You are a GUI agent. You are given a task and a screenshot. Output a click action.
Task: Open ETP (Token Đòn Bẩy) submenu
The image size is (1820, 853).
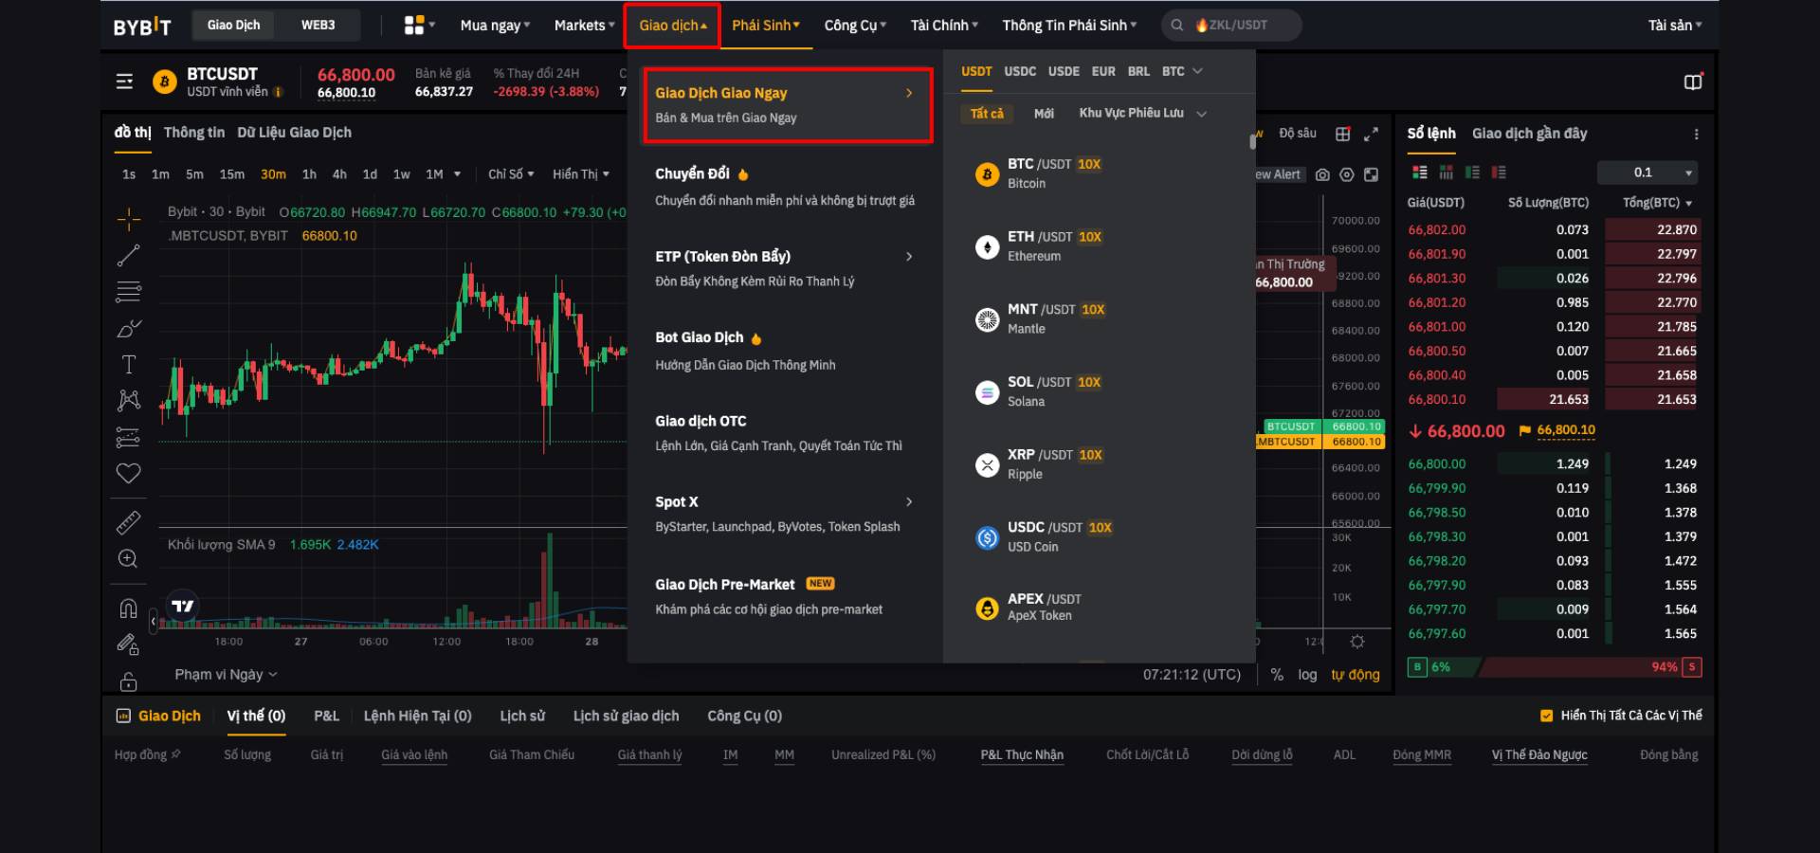pos(787,268)
